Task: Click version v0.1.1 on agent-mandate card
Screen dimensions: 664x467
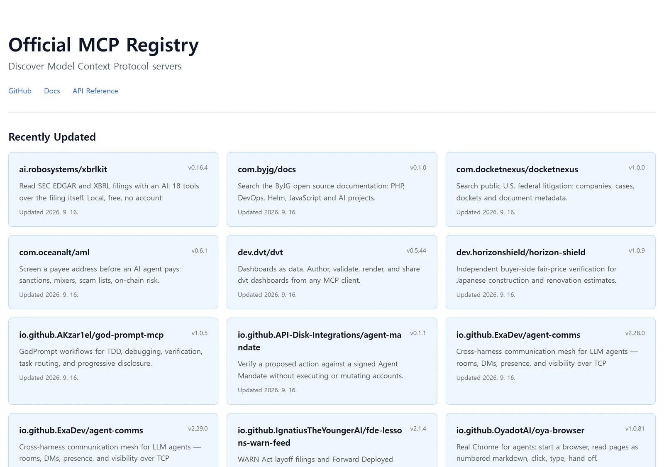Action: pyautogui.click(x=418, y=333)
